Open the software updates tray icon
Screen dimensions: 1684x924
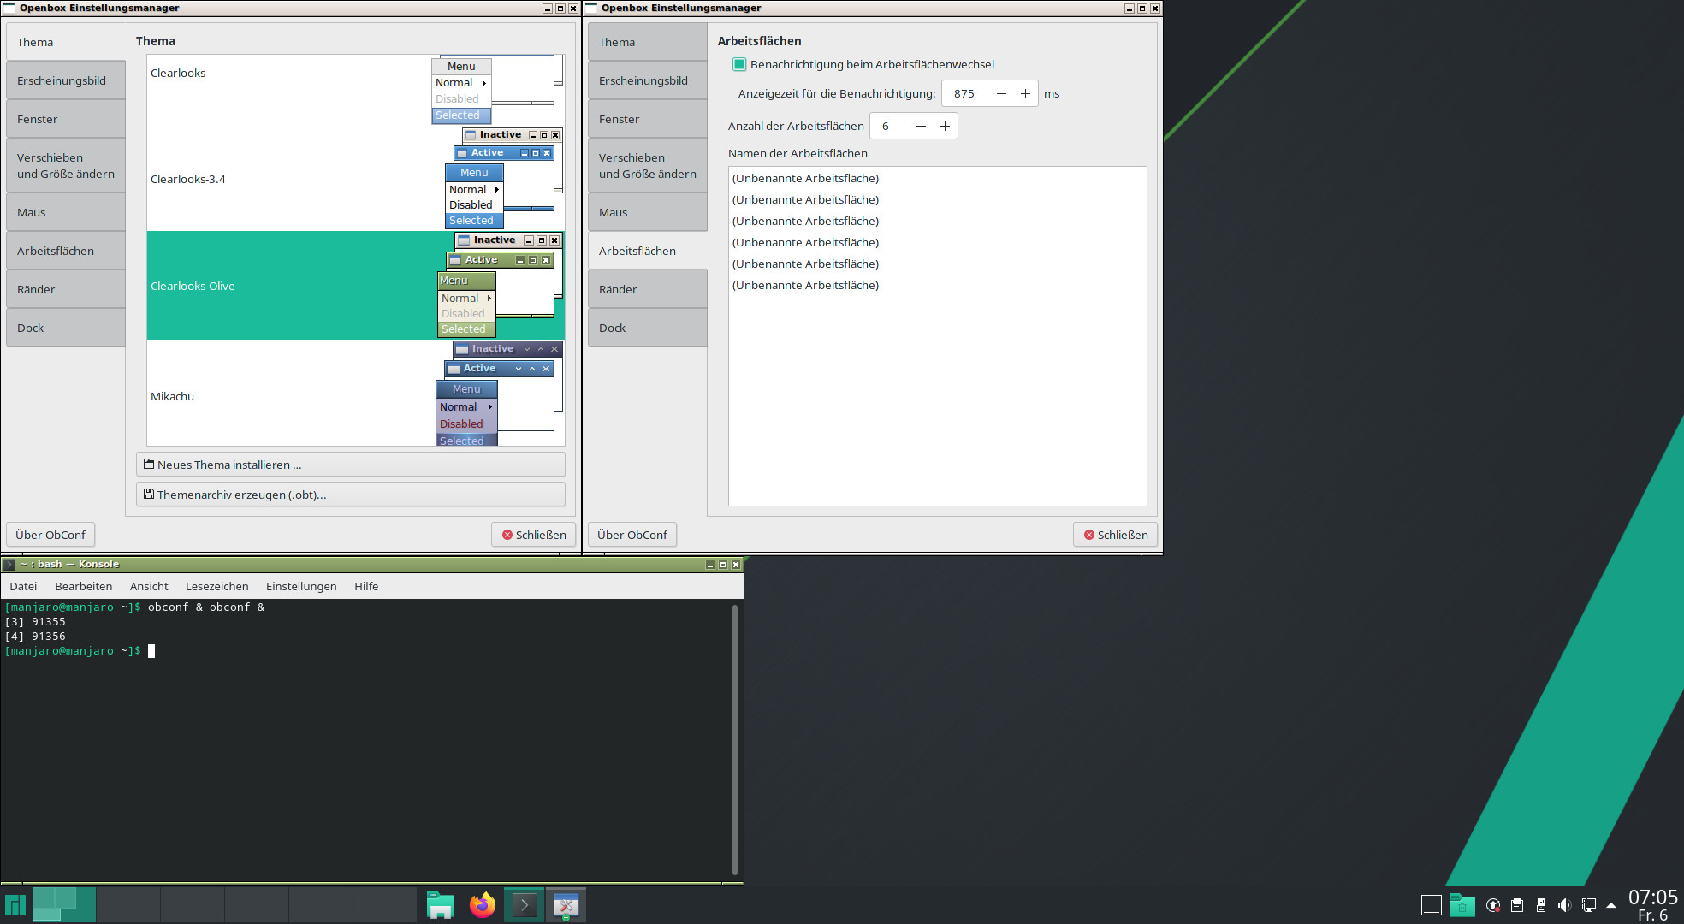coord(1493,905)
